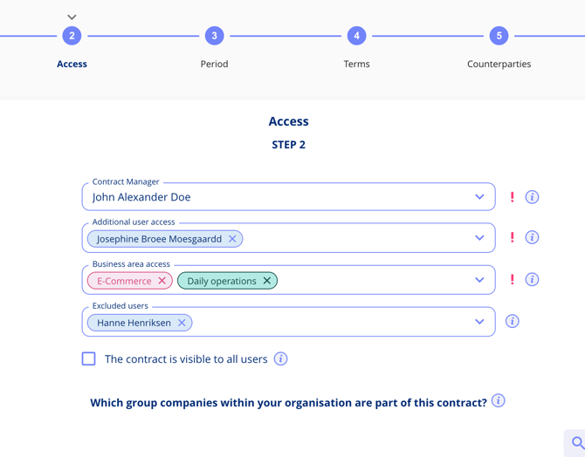Select step 4 Terms circle
This screenshot has height=457, width=585.
(356, 36)
